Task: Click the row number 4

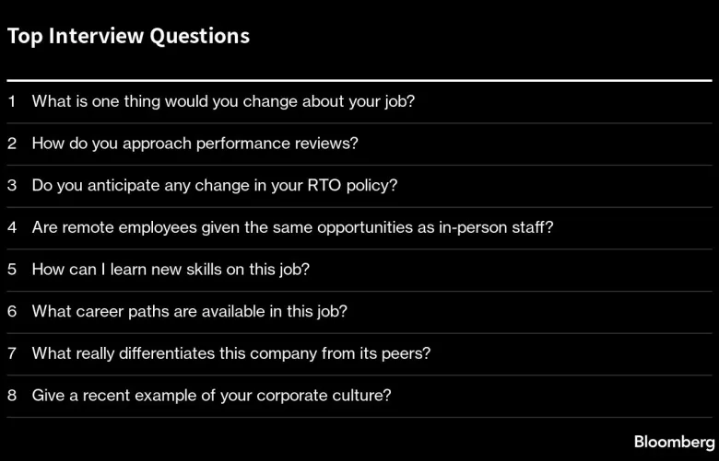Action: [x=12, y=227]
